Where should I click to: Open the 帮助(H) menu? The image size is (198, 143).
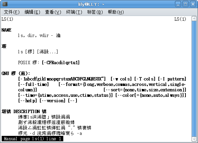pos(116,12)
